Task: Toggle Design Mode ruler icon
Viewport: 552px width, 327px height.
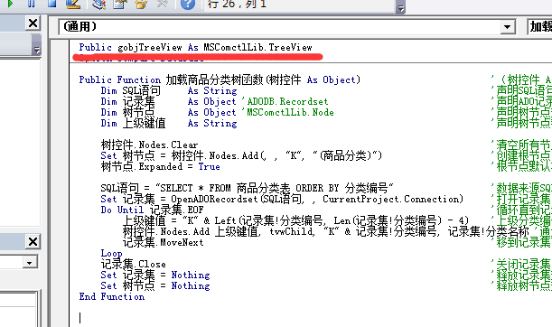Action: 73,4
